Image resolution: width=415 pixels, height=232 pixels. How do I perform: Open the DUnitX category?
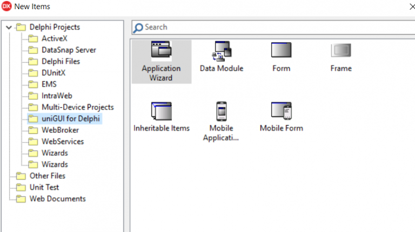(54, 73)
